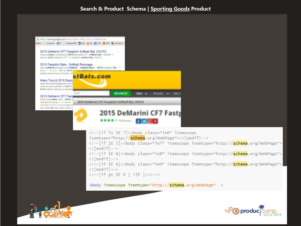This screenshot has height=226, width=301.
Task: Click the 19 Reviews link
Action: (x=125, y=121)
